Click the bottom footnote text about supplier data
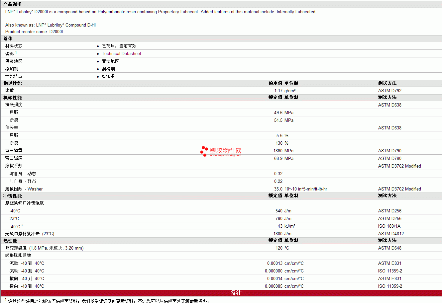442x303 pixels. point(109,301)
